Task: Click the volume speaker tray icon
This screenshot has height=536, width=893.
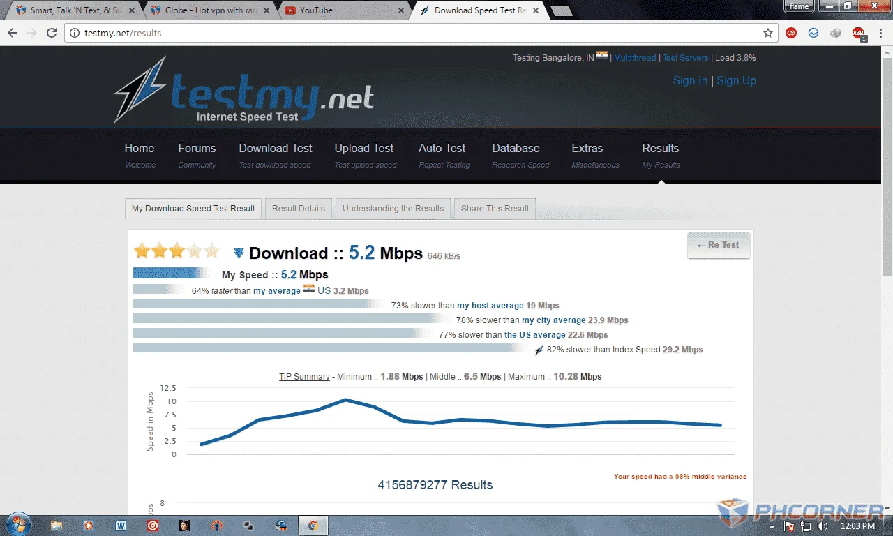Action: coord(823,526)
